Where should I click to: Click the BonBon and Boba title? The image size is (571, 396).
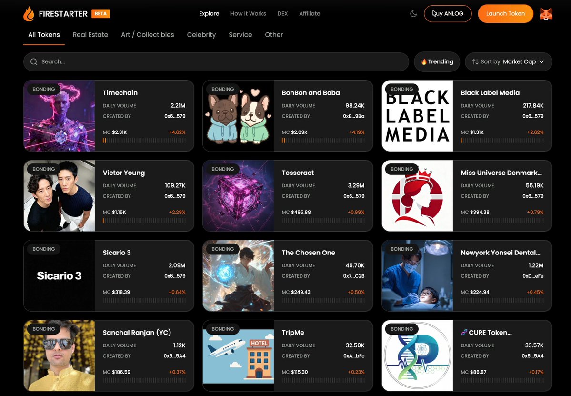pos(311,93)
